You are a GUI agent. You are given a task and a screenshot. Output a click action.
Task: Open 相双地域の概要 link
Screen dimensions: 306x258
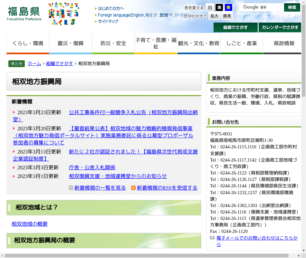(x=30, y=224)
